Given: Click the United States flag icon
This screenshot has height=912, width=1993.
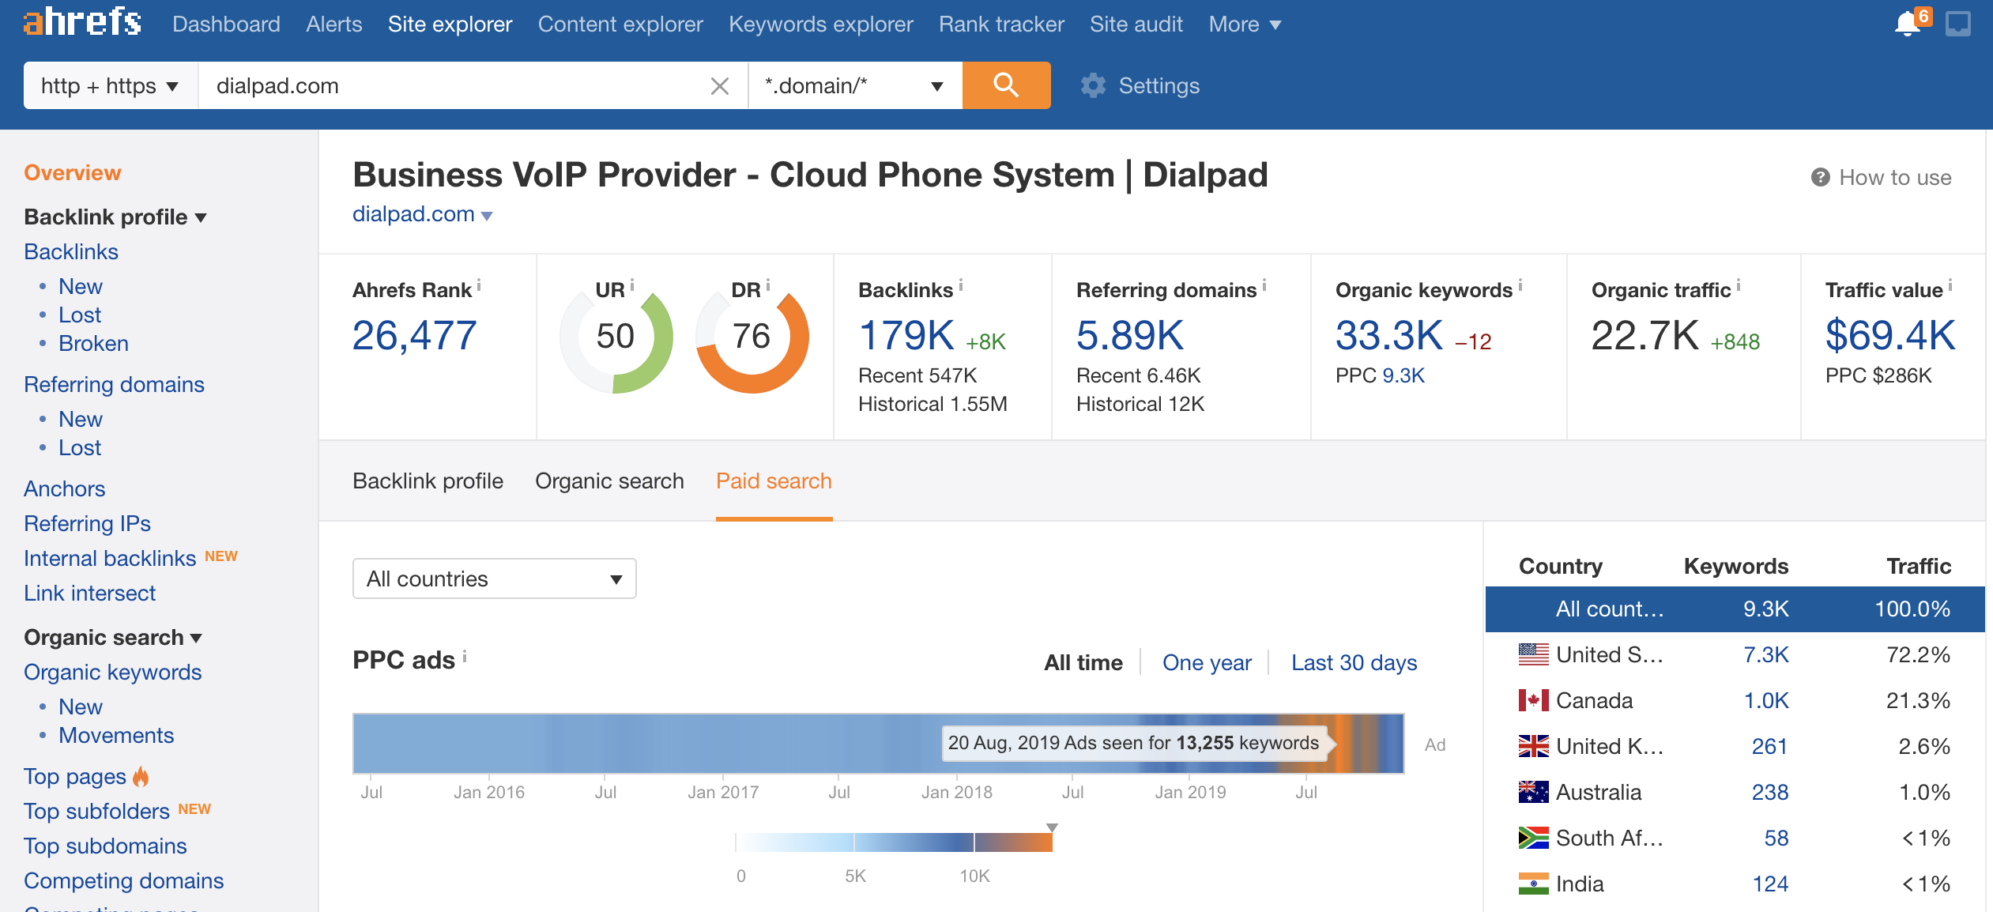Looking at the screenshot, I should click(1534, 654).
